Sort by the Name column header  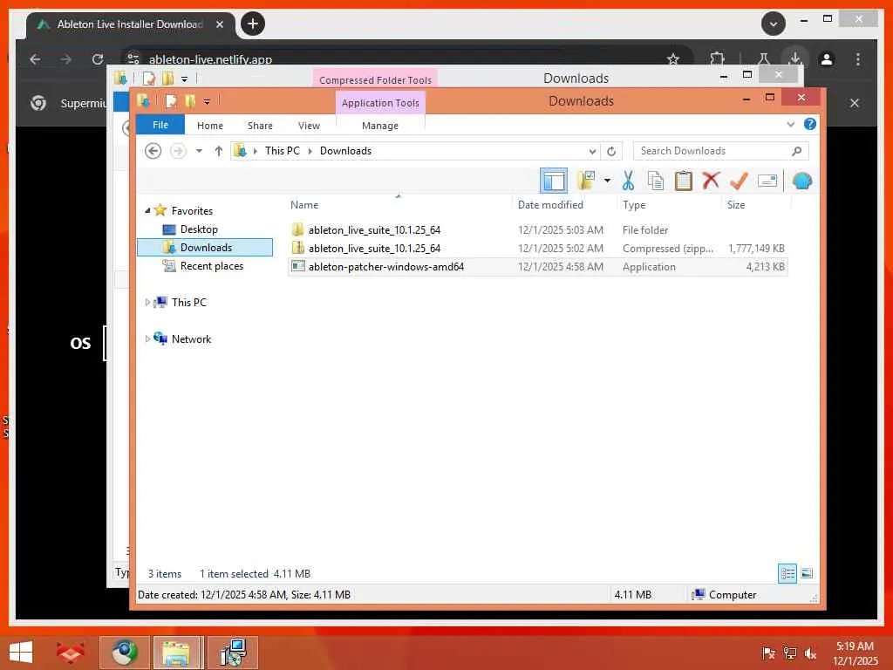[x=304, y=204]
